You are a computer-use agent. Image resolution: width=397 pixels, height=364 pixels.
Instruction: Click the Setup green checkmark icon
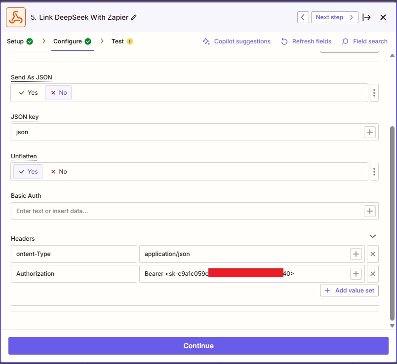click(30, 41)
